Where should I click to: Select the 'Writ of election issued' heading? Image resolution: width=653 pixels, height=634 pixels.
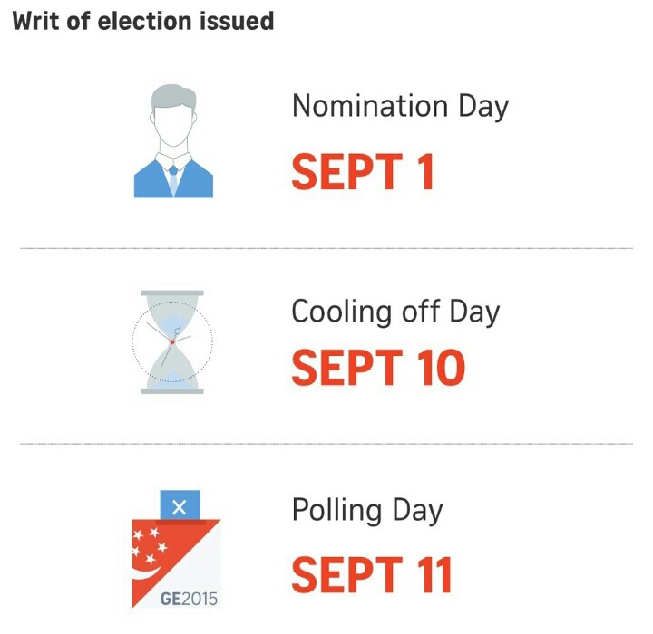tap(143, 21)
